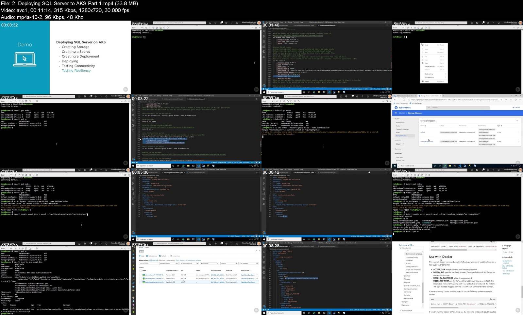The image size is (523, 315).
Task: Open the All tags dropdown in the Disks blade
Action: tap(229, 263)
